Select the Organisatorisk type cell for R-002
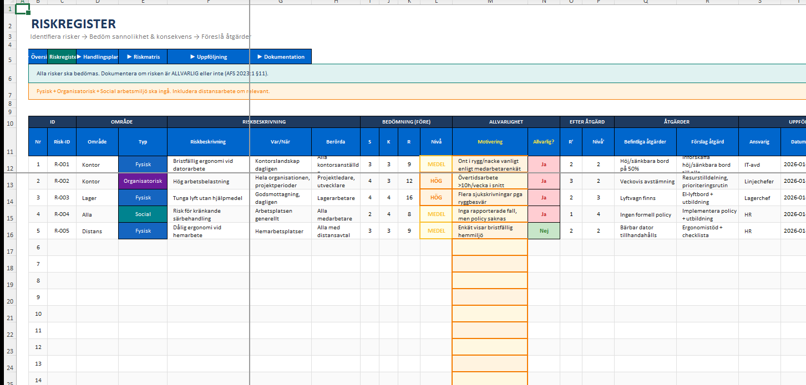Image resolution: width=806 pixels, height=385 pixels. pyautogui.click(x=143, y=181)
